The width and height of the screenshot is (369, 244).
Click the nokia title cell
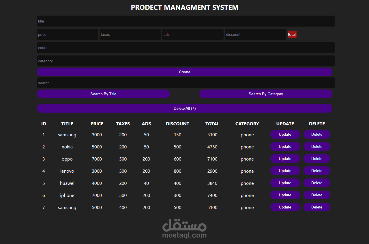(67, 147)
